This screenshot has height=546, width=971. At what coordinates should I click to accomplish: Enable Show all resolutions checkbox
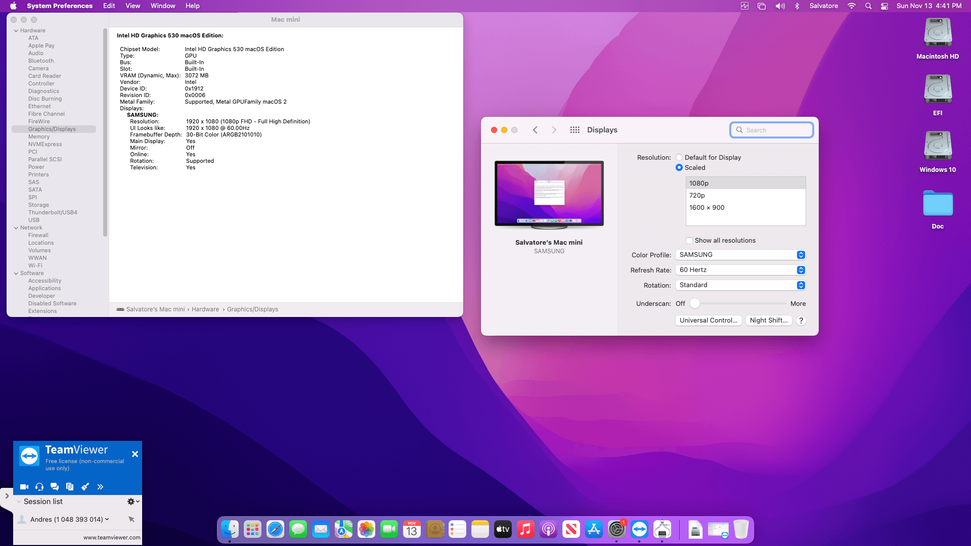pyautogui.click(x=689, y=241)
